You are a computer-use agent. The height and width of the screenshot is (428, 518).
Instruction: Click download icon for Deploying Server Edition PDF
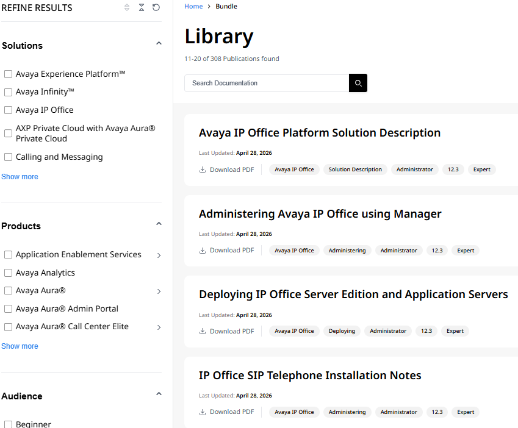pyautogui.click(x=203, y=331)
